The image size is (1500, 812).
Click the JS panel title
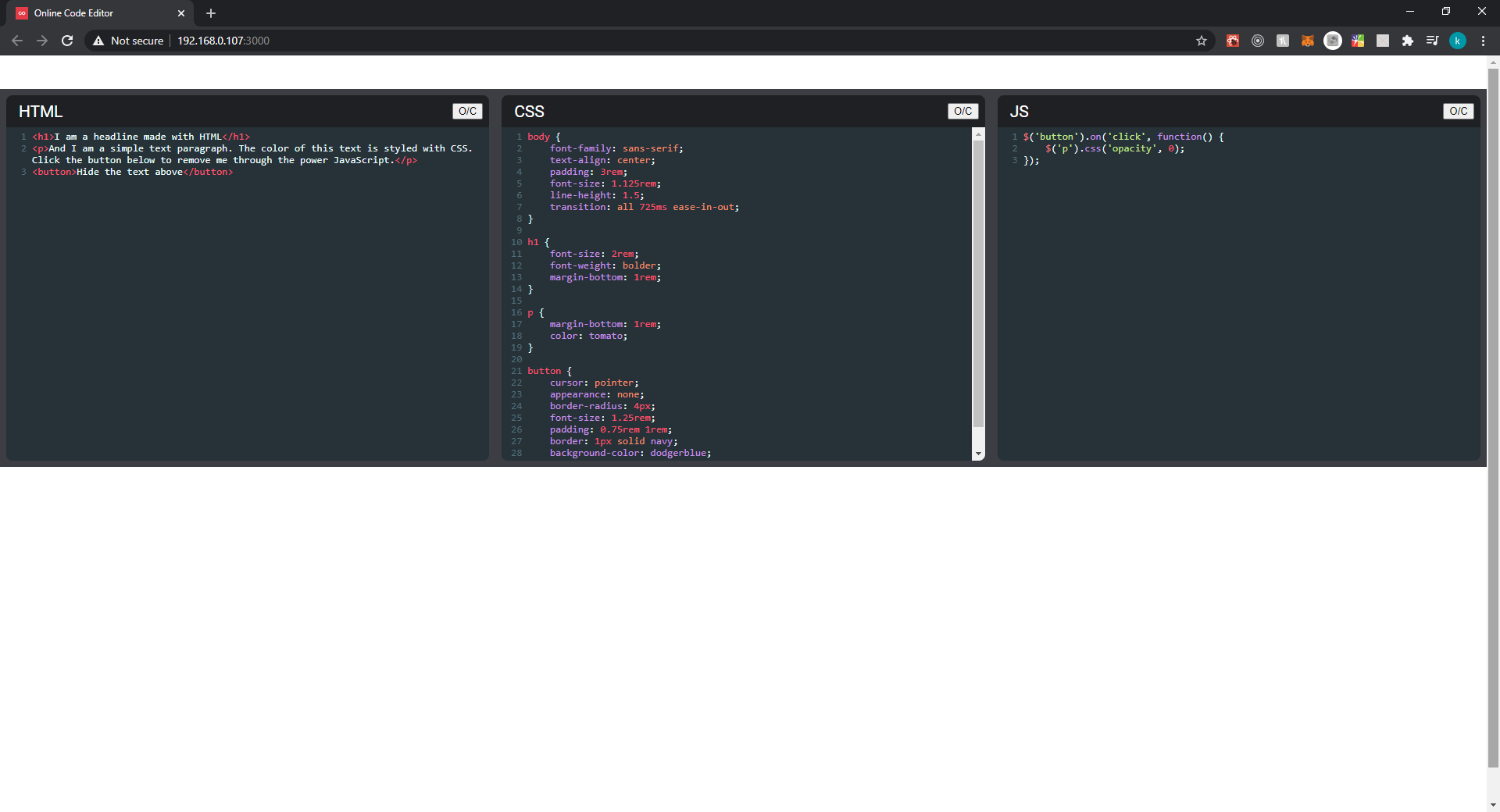(x=1019, y=112)
